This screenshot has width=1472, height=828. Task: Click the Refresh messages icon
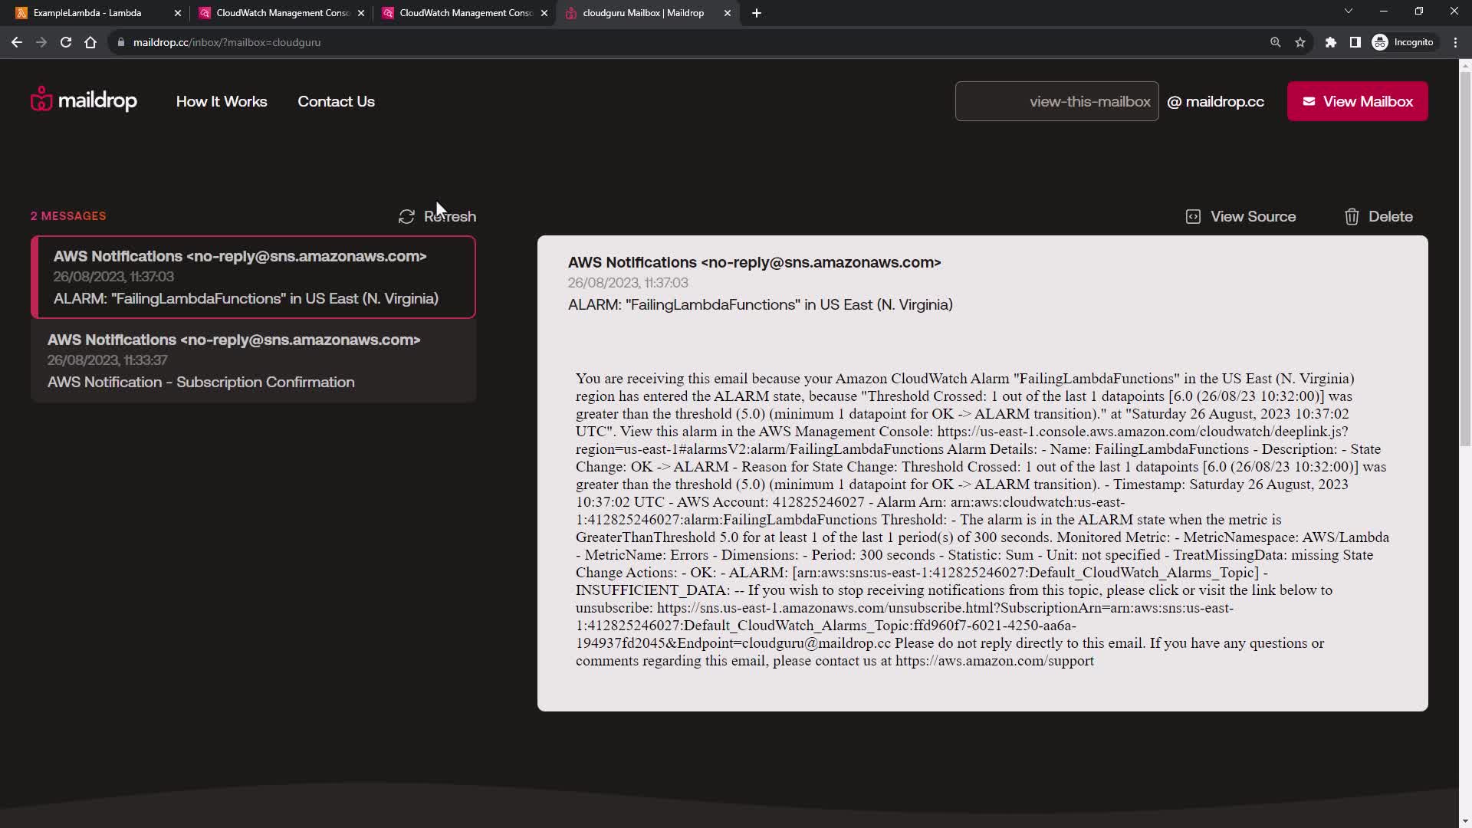(406, 217)
